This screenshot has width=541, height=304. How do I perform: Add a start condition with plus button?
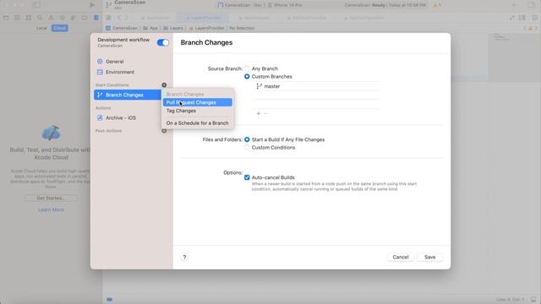(164, 84)
